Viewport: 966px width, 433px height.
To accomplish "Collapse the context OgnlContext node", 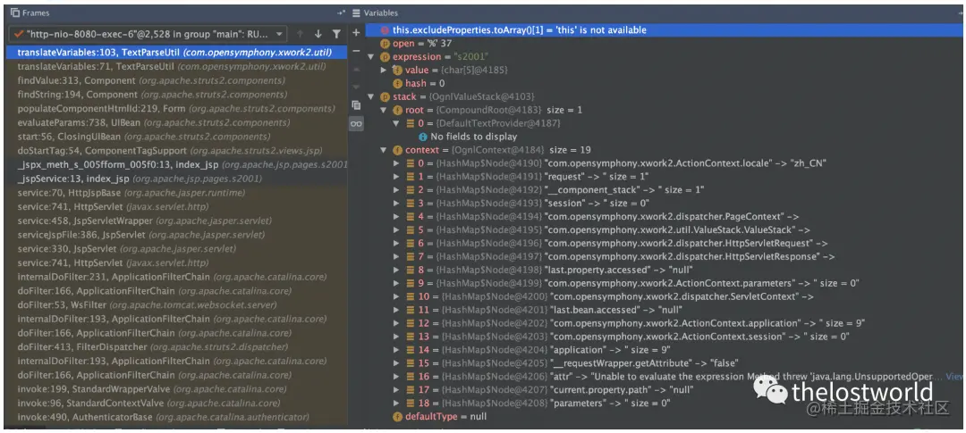I will (384, 149).
